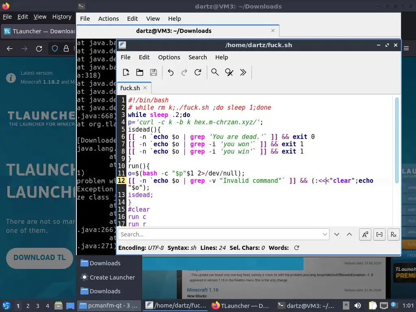
Task: Open the volume control tray icon
Action: [357, 305]
